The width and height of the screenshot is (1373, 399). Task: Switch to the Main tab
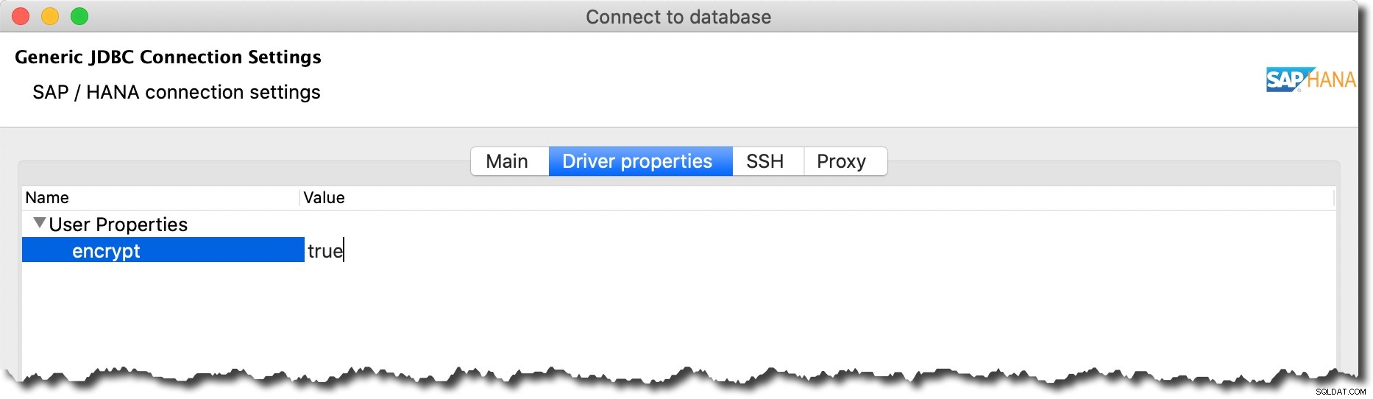pyautogui.click(x=508, y=161)
